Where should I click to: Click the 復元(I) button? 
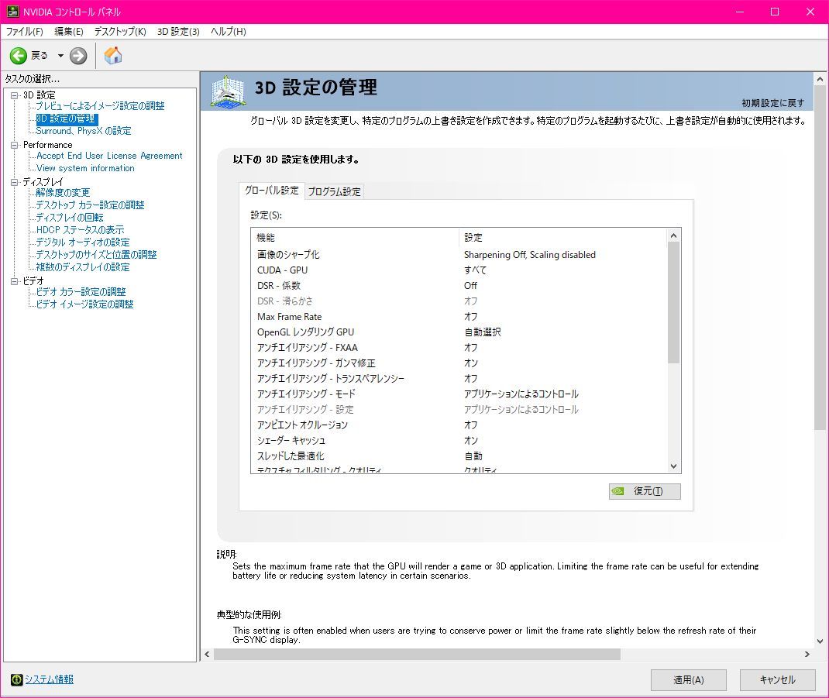coord(645,491)
